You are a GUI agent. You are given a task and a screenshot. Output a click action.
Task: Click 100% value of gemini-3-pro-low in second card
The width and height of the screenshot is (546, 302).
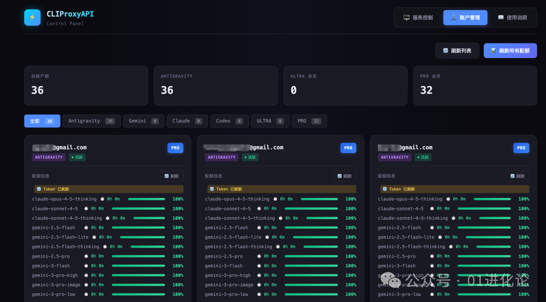[x=351, y=294]
